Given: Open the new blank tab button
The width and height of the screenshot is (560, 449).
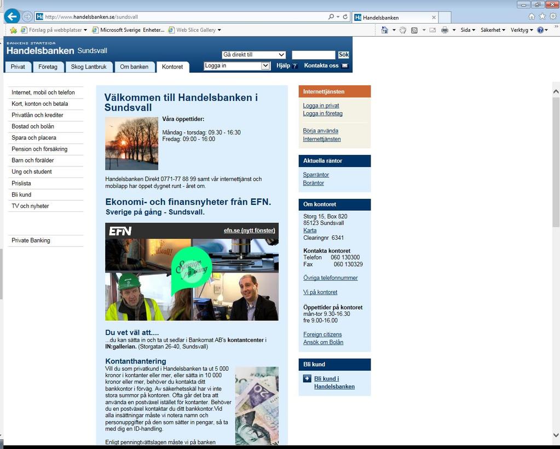Looking at the screenshot, I should point(444,17).
